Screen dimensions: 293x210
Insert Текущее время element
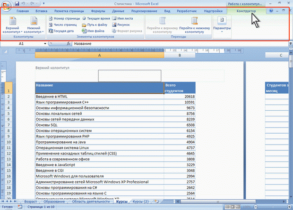95,18
